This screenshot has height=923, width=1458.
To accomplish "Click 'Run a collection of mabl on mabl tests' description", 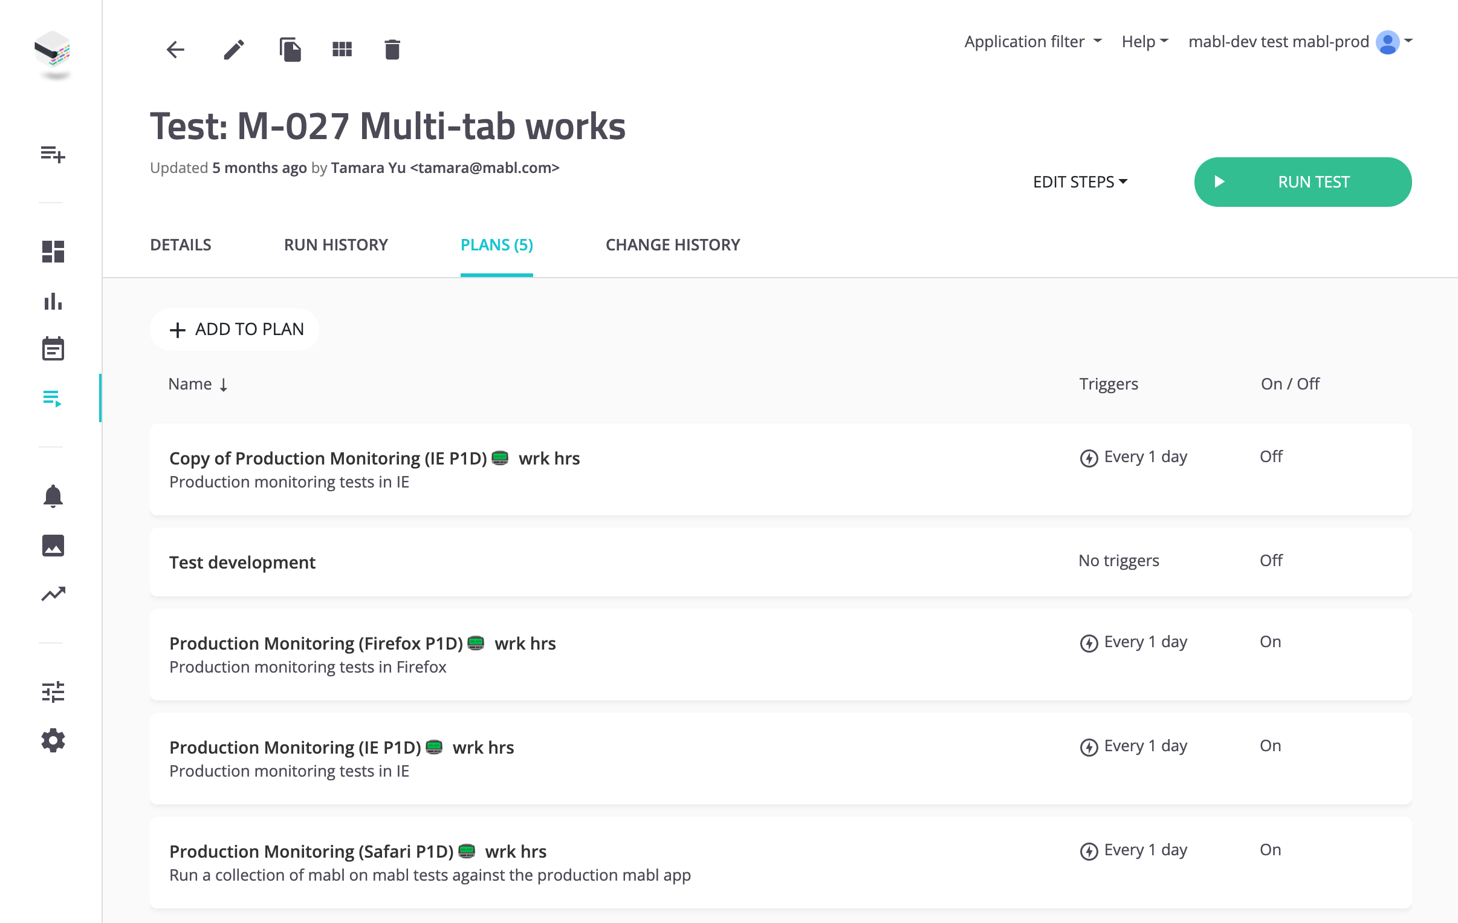I will click(x=430, y=876).
